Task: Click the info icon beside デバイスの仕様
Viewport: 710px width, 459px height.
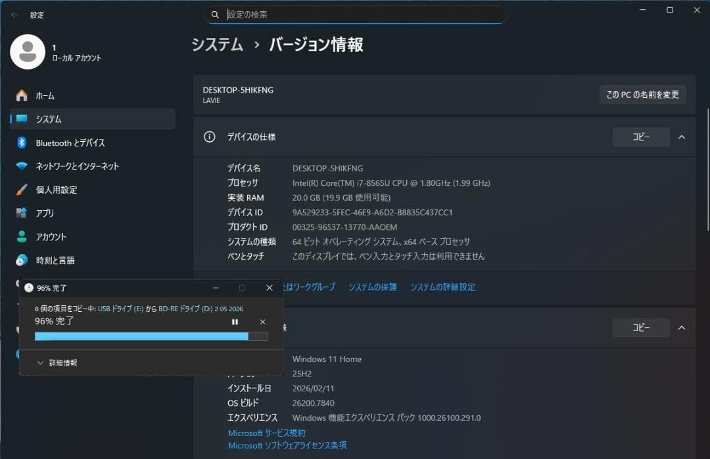Action: pos(209,137)
